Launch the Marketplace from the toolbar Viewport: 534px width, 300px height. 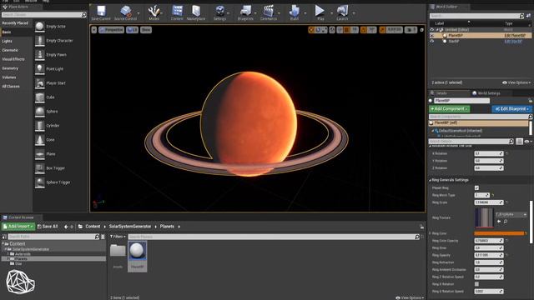pos(196,11)
